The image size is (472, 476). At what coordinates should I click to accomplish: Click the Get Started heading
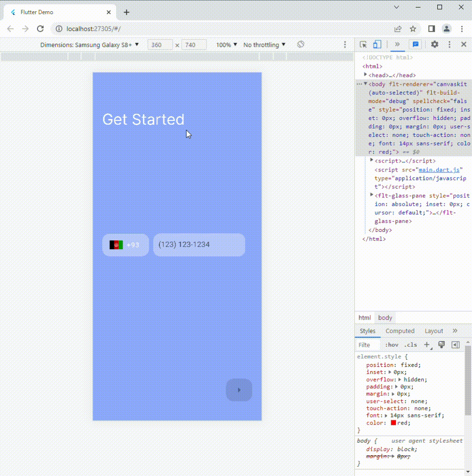coord(143,119)
